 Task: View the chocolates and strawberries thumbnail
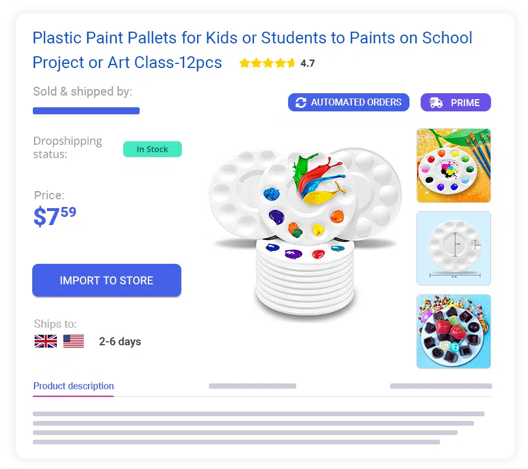click(x=453, y=331)
